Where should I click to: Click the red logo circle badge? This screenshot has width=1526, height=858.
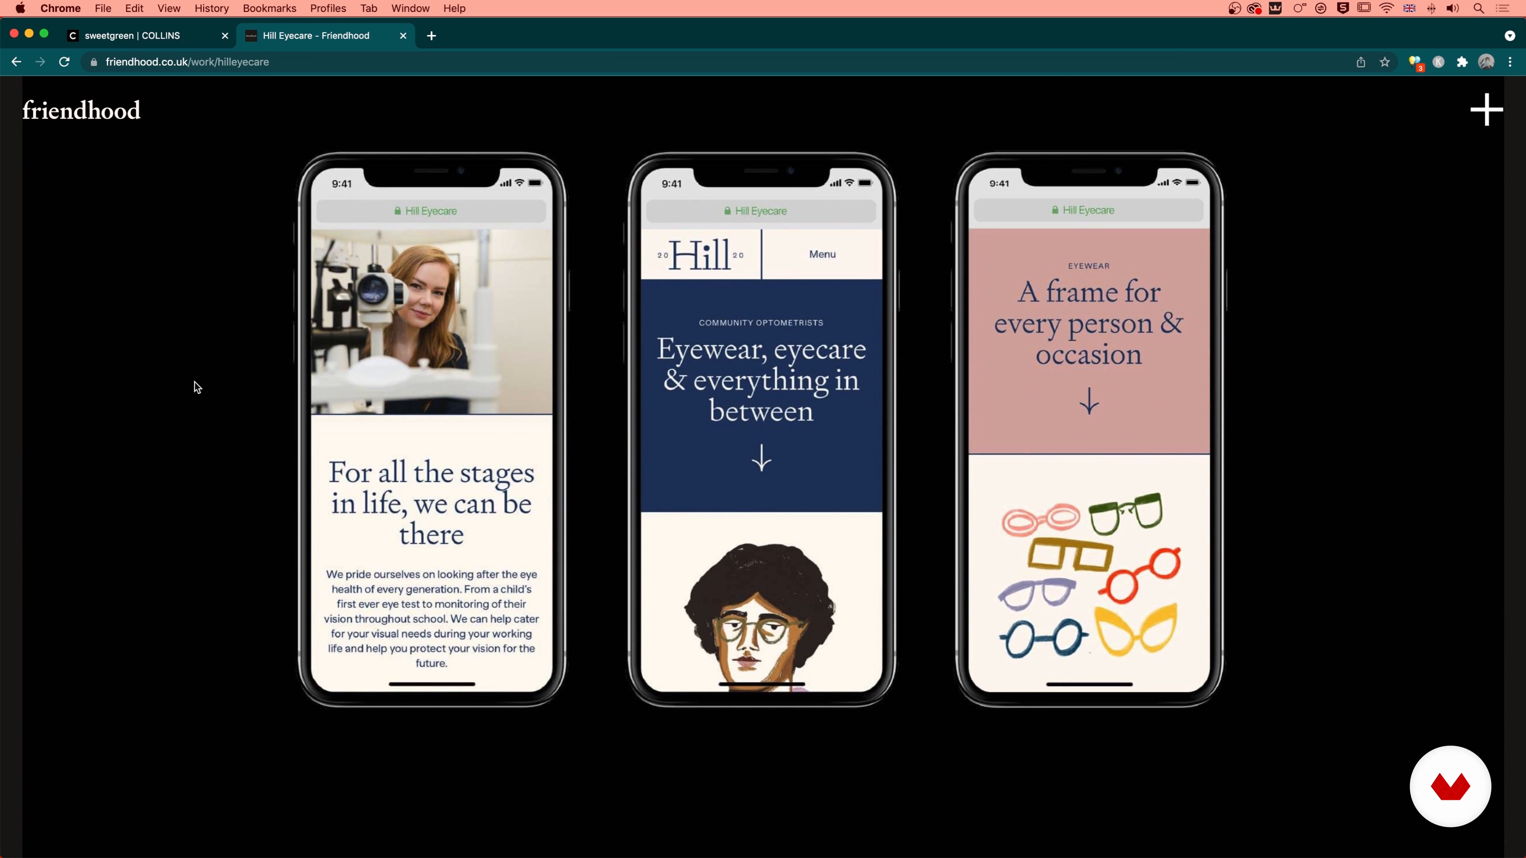pos(1450,786)
